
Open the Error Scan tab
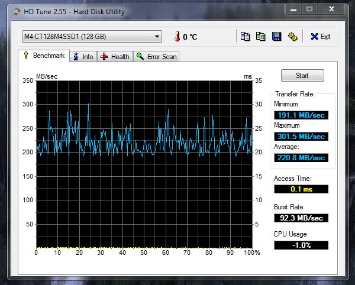click(156, 57)
